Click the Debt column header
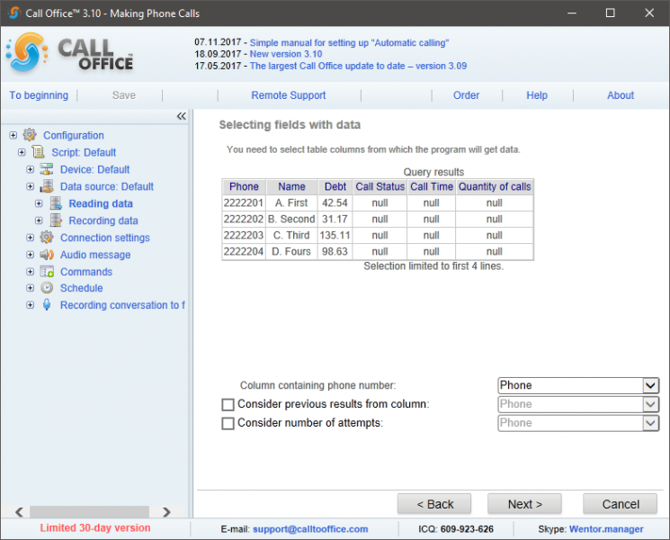The width and height of the screenshot is (670, 540). click(335, 187)
